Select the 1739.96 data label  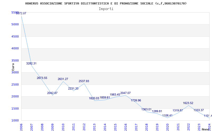[136, 101]
